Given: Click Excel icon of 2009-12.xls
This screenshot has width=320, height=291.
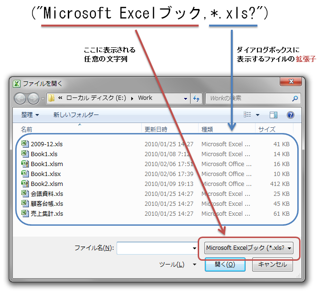Looking at the screenshot, I should (25, 144).
